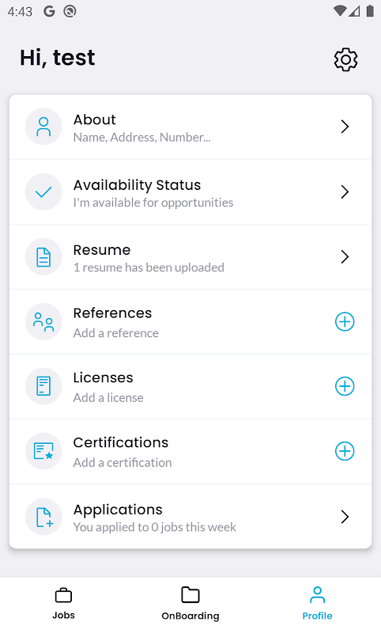Add a license with plus button

point(345,386)
